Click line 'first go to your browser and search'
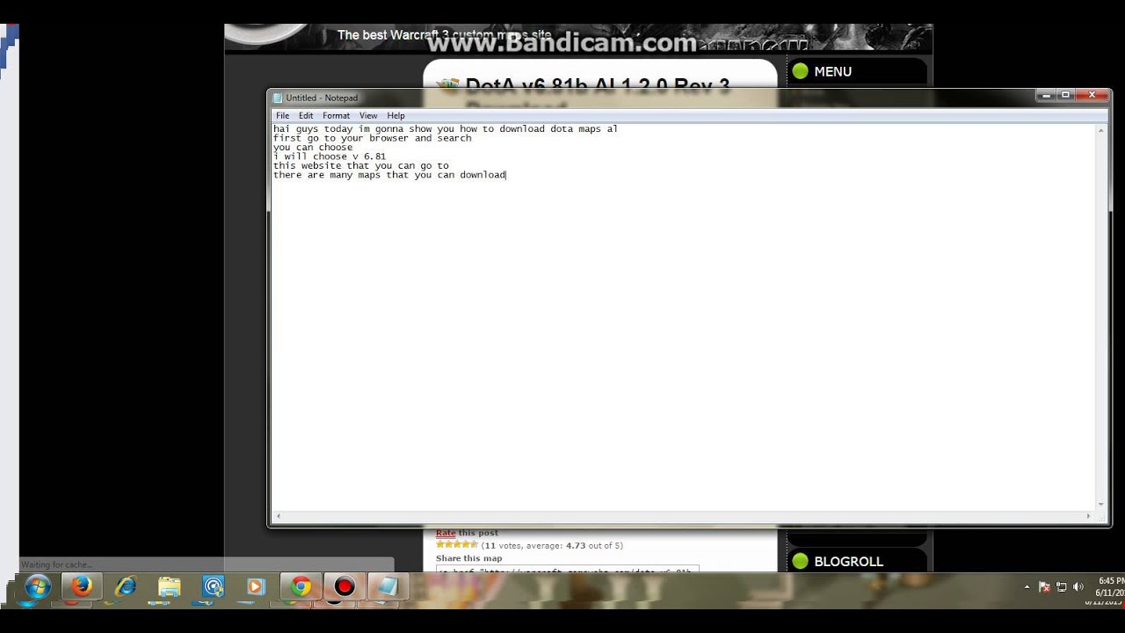This screenshot has height=633, width=1125. (x=373, y=138)
